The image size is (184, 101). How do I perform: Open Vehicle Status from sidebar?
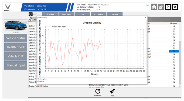click(x=16, y=38)
